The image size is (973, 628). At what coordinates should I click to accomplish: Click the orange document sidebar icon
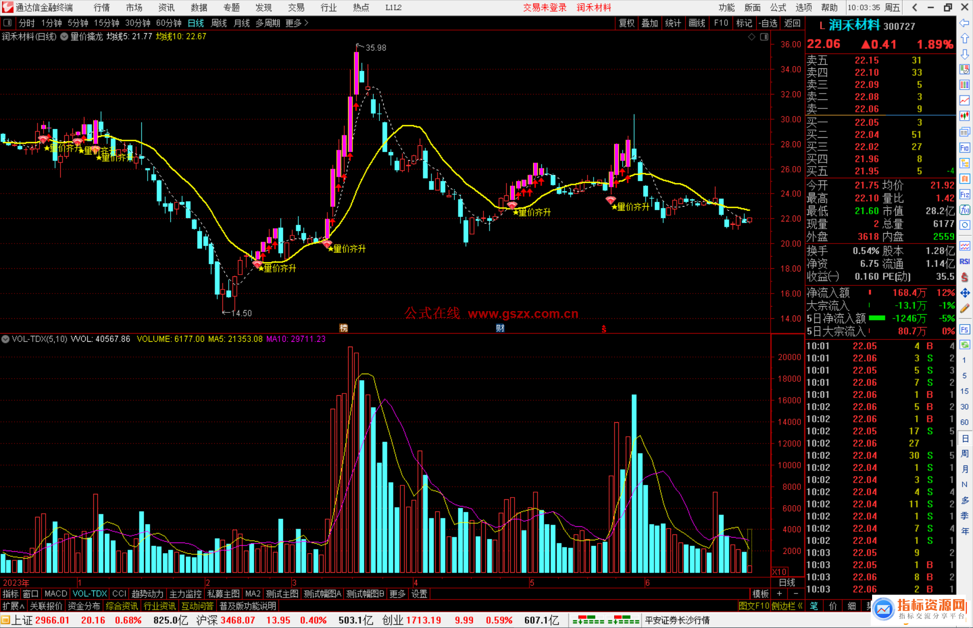coord(964,179)
